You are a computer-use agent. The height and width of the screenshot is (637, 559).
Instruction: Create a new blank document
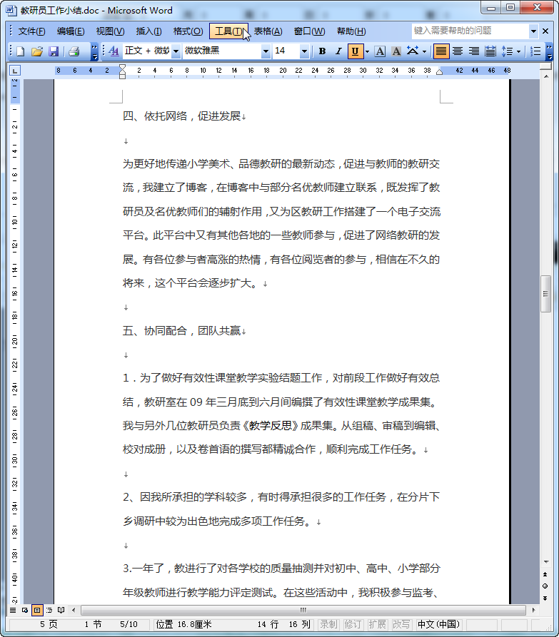20,51
